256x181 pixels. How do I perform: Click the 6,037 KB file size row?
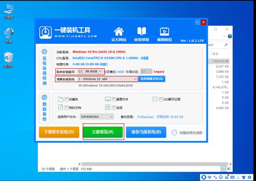coord(222,66)
